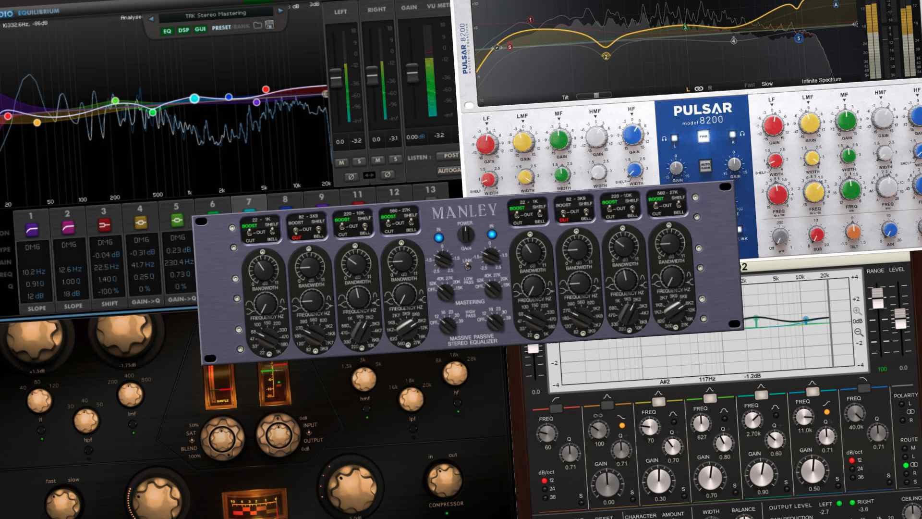Select the cyan EQ node in Equilibrium graph

point(194,99)
